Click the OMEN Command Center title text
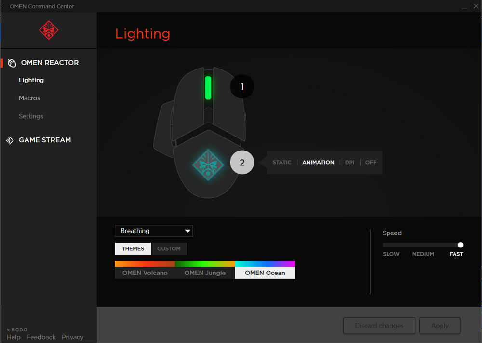Image resolution: width=482 pixels, height=343 pixels. pyautogui.click(x=42, y=6)
